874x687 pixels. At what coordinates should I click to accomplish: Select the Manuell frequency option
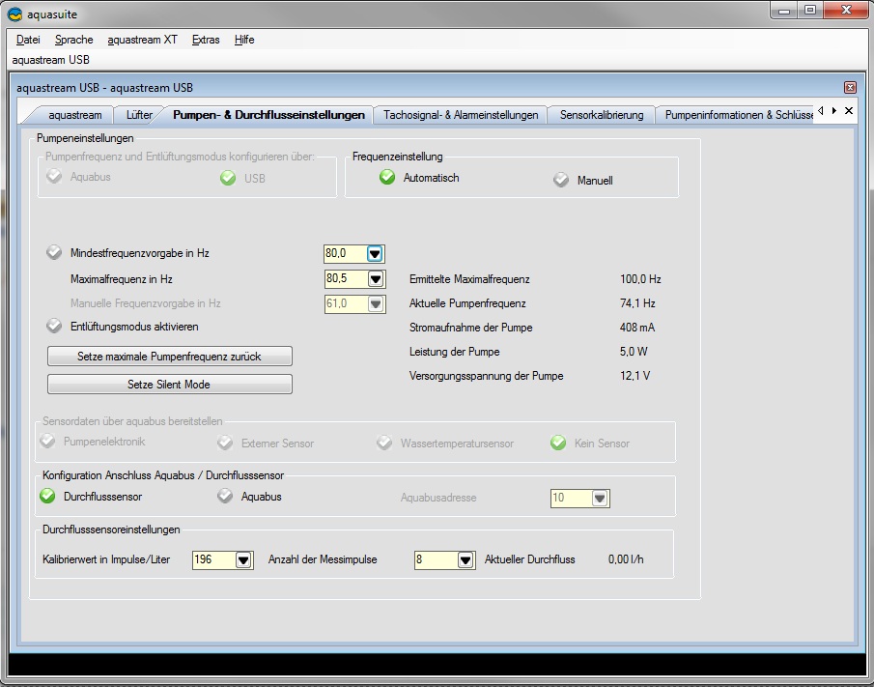click(561, 180)
